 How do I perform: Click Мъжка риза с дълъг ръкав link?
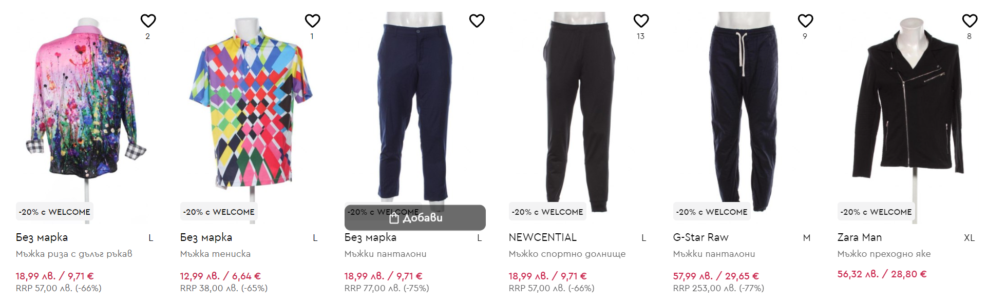(74, 254)
